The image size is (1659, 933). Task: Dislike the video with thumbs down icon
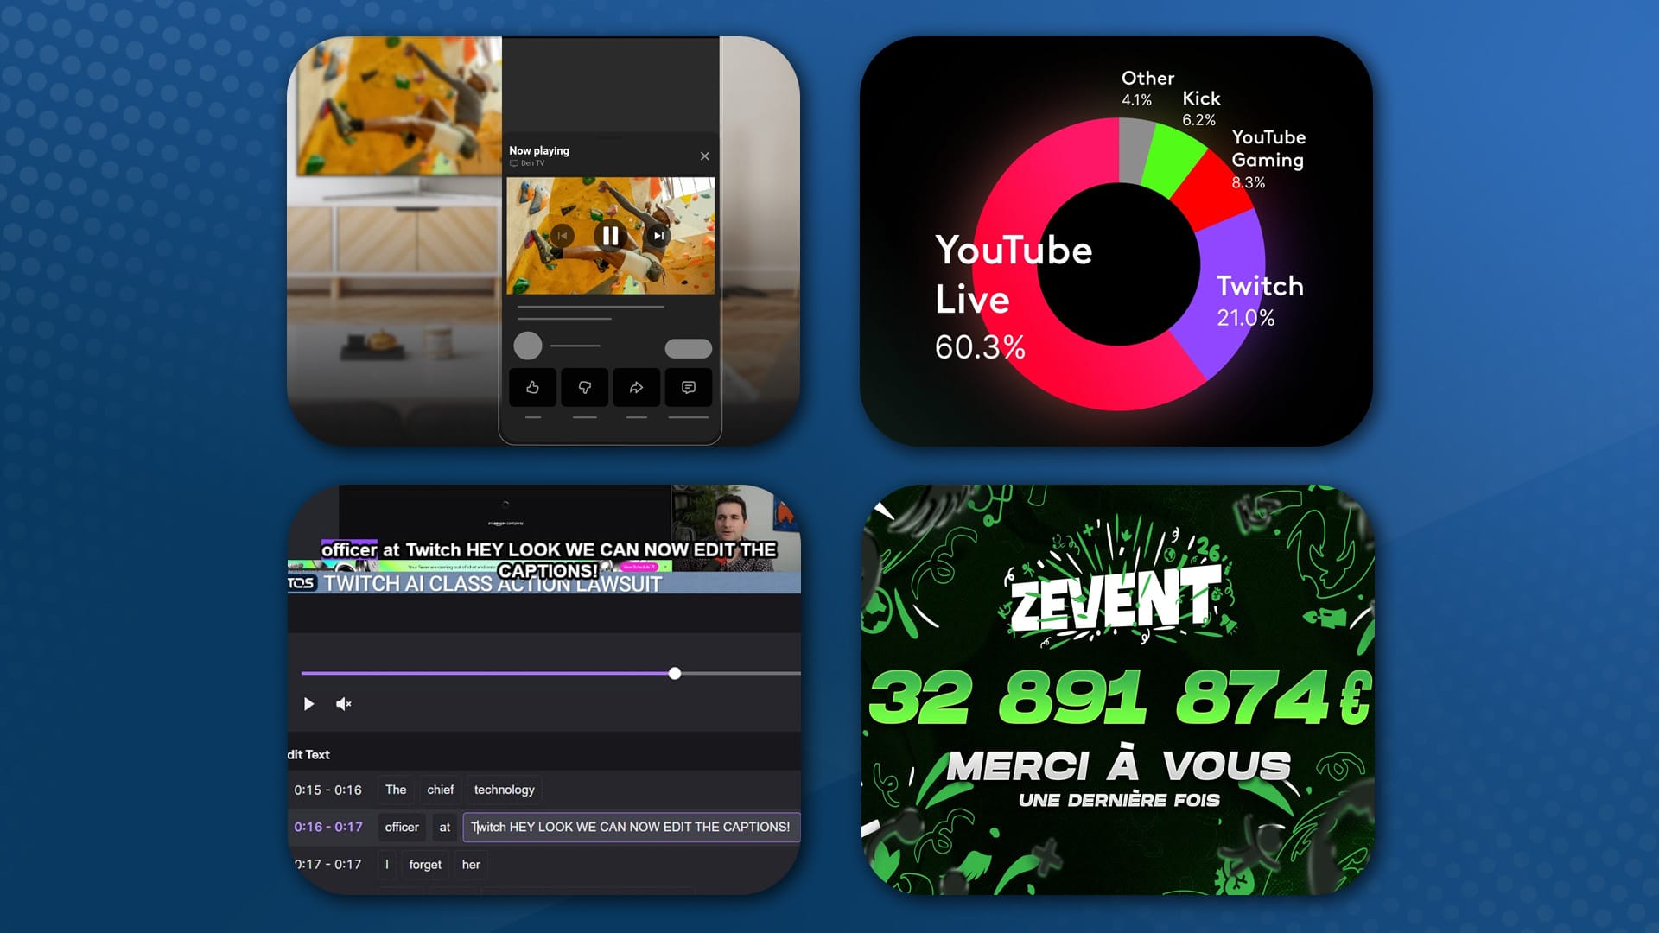pos(585,387)
